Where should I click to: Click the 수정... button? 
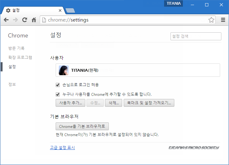95,103
